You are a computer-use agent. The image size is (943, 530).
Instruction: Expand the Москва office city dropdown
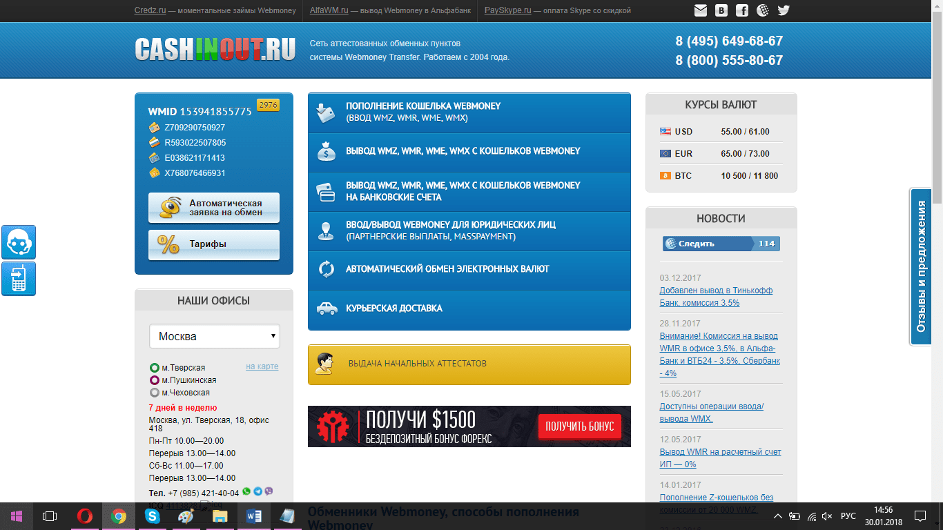(214, 337)
